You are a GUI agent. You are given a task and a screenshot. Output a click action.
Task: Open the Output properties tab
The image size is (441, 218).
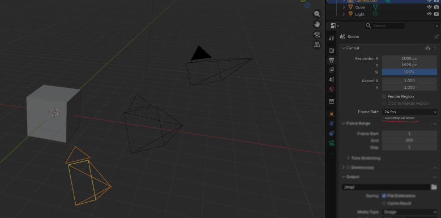[332, 60]
